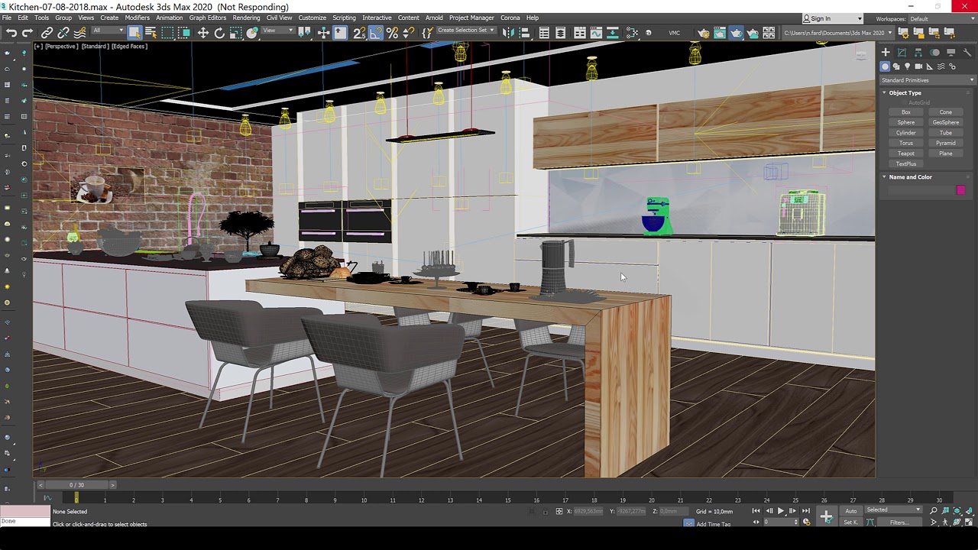Activate Select and Move tool
This screenshot has width=978, height=550.
pos(203,32)
